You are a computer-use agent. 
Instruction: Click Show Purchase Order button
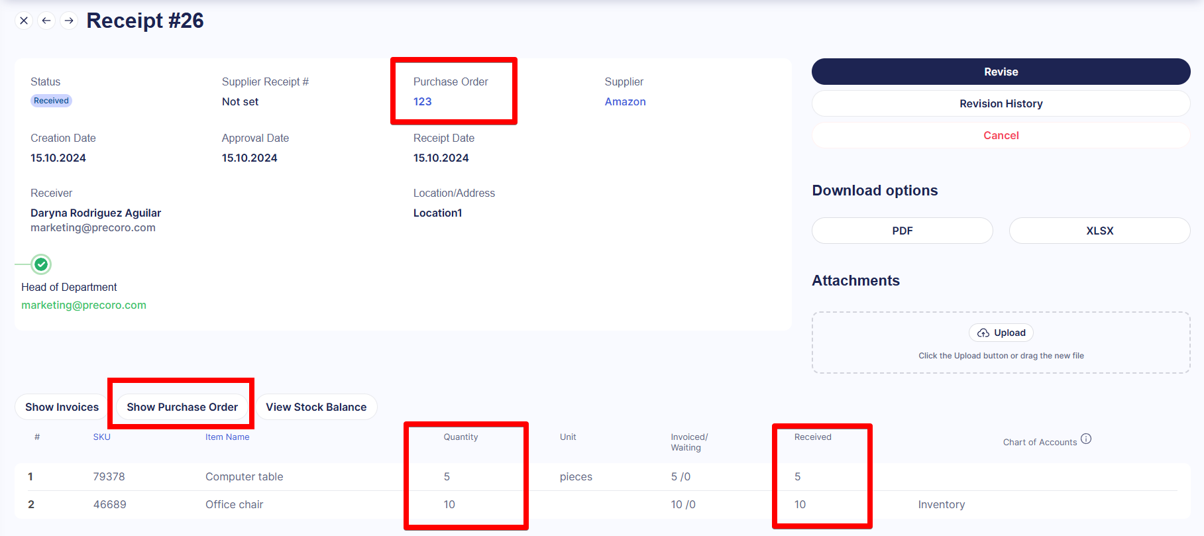(x=182, y=407)
